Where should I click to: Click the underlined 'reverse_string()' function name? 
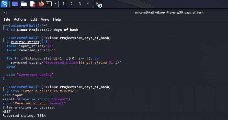27,42
